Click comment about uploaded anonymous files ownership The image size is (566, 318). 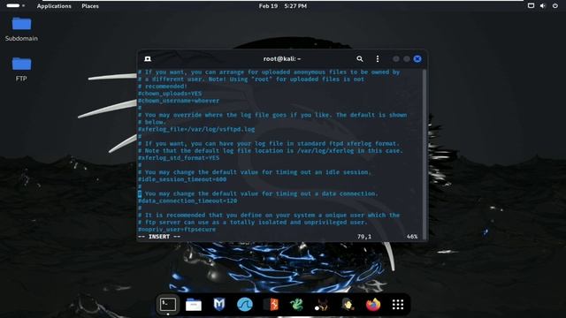269,72
